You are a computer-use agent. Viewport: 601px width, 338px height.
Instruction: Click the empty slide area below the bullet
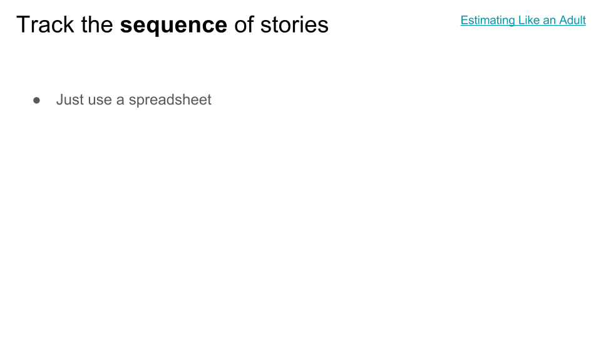300,222
